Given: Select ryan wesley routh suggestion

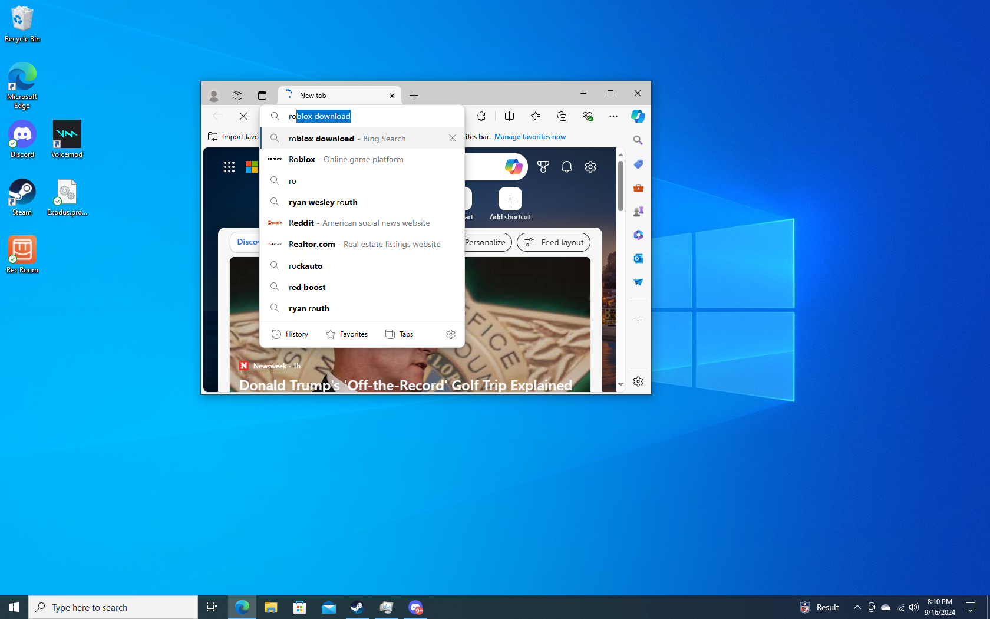Looking at the screenshot, I should tap(362, 202).
